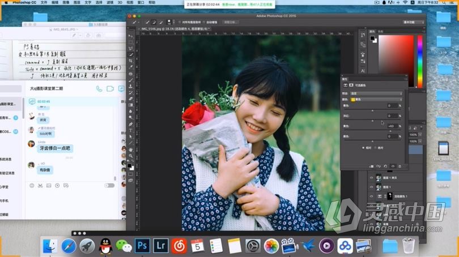This screenshot has width=459, height=257.
Task: Hide the 图层 1 拷贝 layer
Action: 372,178
